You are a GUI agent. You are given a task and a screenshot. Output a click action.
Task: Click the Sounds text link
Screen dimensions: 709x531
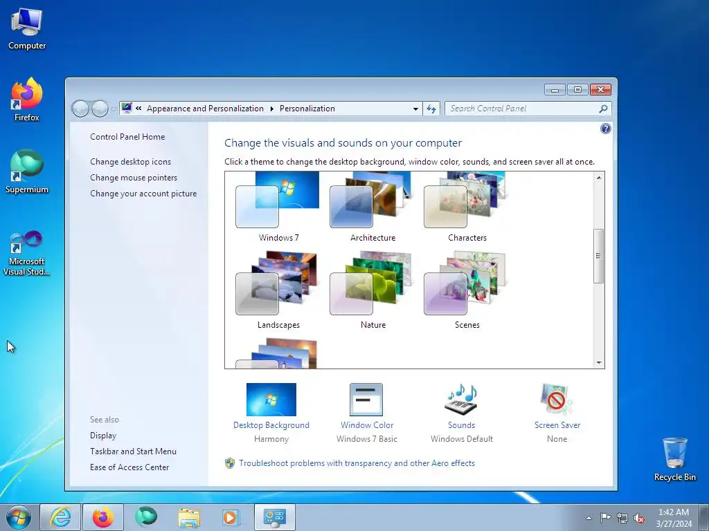click(x=461, y=425)
